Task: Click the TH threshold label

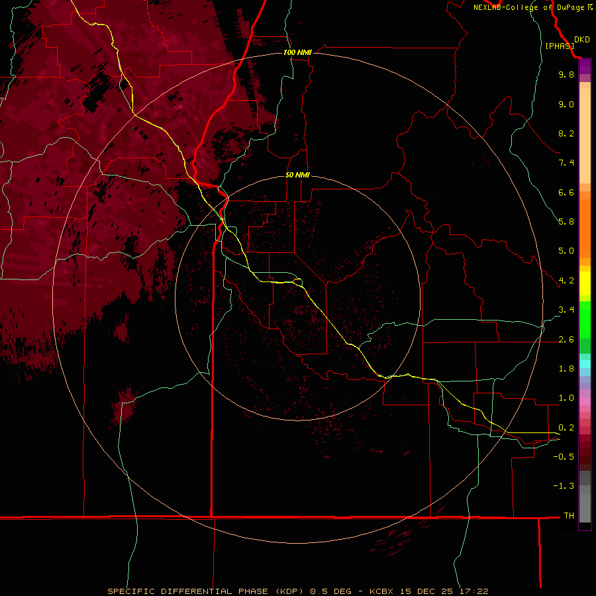Action: coord(569,516)
